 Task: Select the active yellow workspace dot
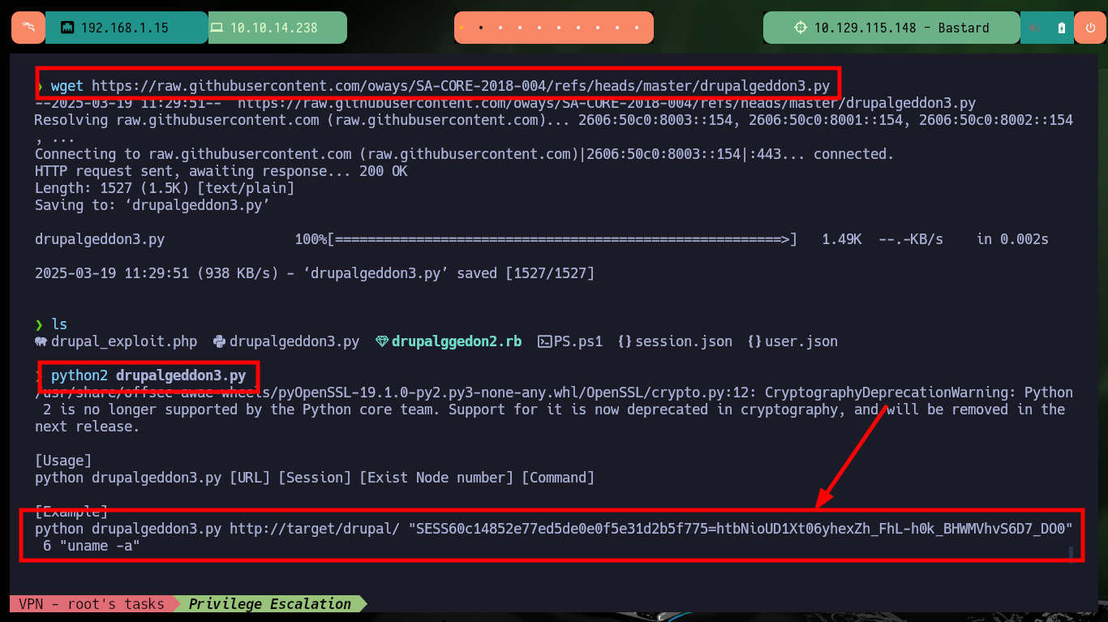pos(462,28)
